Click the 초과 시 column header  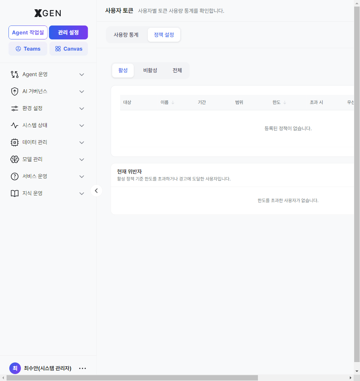tap(316, 102)
